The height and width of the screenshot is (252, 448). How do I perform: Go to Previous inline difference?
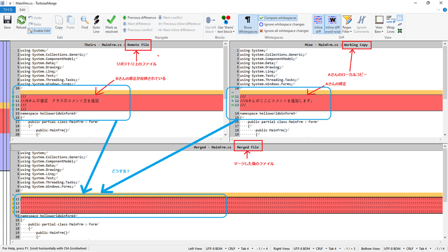179,24
